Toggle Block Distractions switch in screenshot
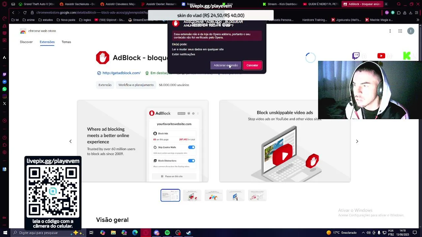 (192, 161)
